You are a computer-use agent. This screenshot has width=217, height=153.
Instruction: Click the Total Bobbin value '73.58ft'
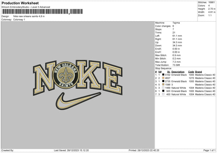pos(176,65)
